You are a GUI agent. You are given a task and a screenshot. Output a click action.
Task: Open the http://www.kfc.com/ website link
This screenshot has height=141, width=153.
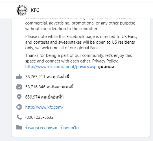coord(44,107)
